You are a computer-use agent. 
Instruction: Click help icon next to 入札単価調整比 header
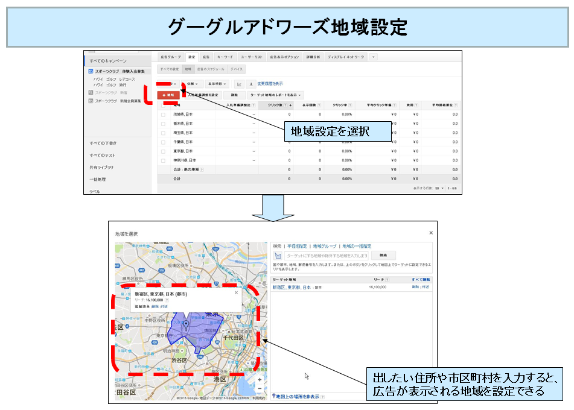click(254, 106)
